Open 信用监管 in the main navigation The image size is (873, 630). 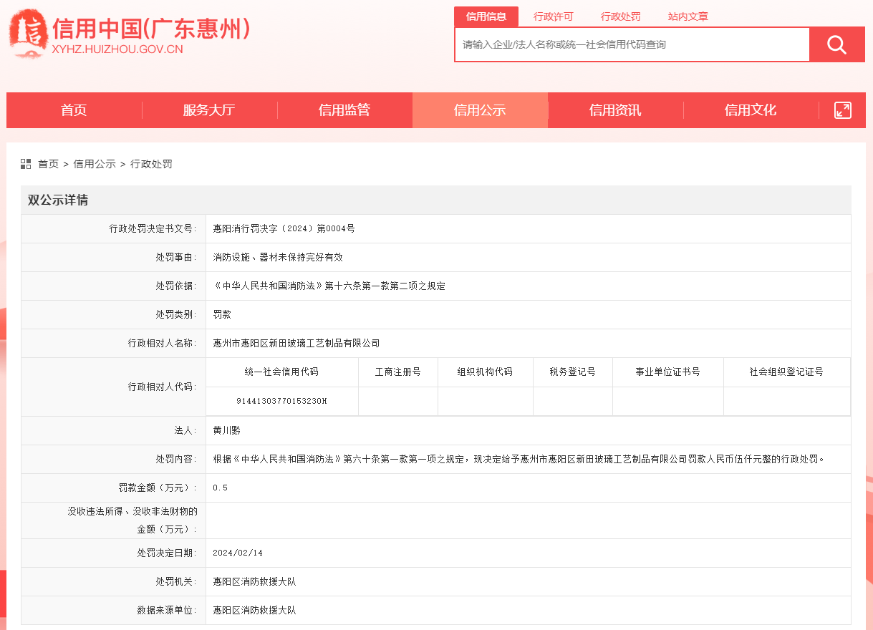click(x=344, y=110)
